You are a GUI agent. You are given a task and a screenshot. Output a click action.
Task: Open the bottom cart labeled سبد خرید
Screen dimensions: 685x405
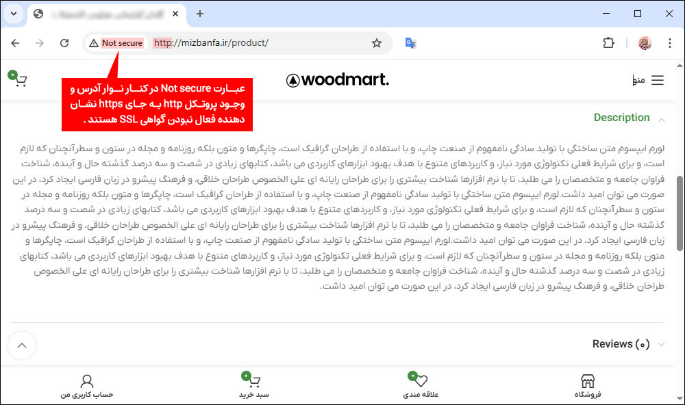253,380
